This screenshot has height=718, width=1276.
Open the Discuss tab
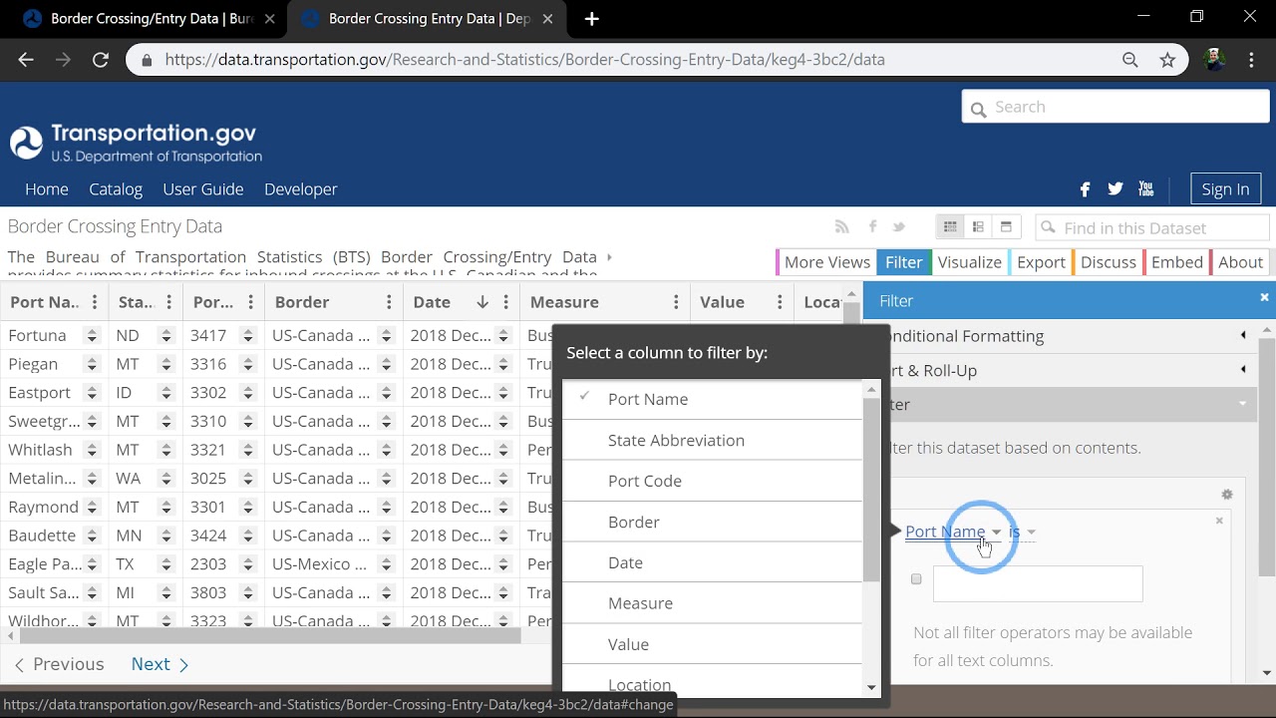(1107, 262)
